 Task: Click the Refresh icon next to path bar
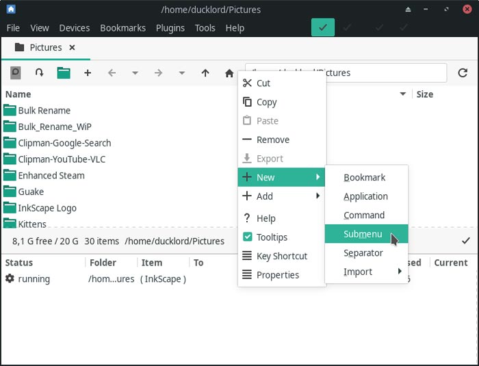463,73
